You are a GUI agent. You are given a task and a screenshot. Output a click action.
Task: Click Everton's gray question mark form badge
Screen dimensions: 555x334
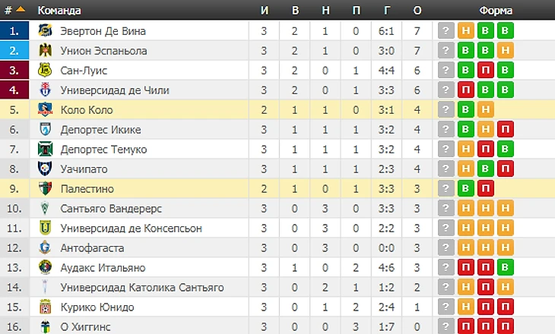pyautogui.click(x=446, y=31)
